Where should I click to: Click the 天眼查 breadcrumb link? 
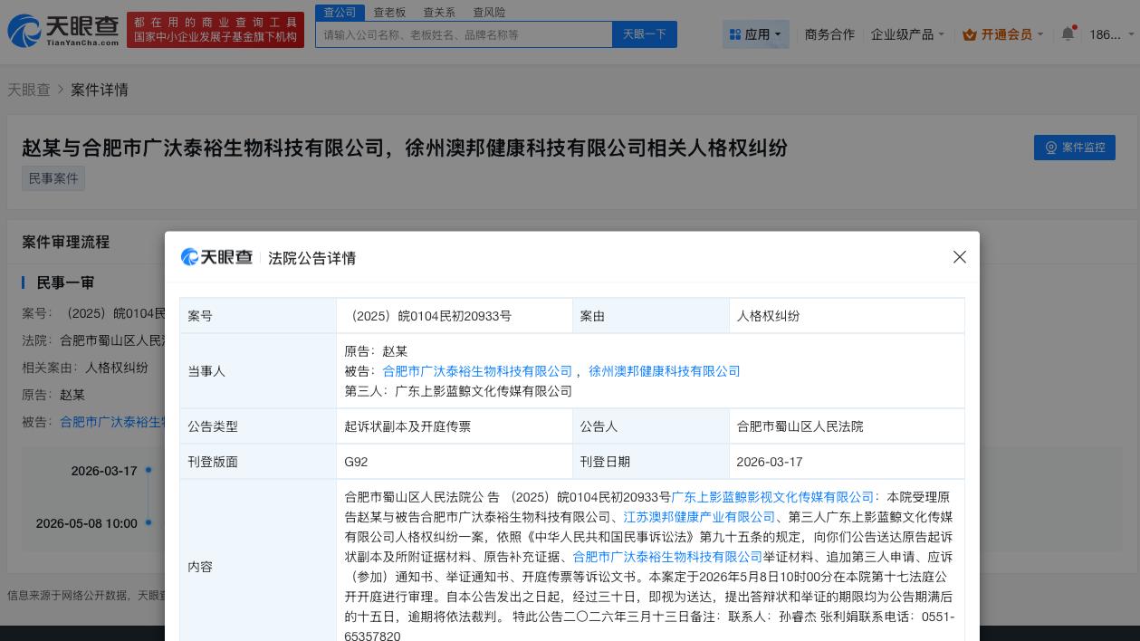[30, 90]
